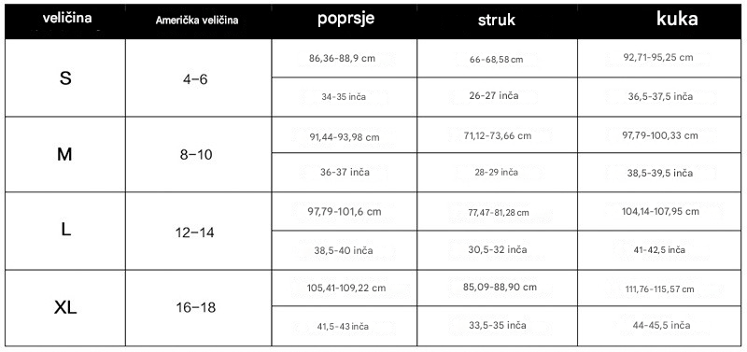The height and width of the screenshot is (352, 747).
Task: Click the 36-37 inča bust cell
Action: point(345,173)
